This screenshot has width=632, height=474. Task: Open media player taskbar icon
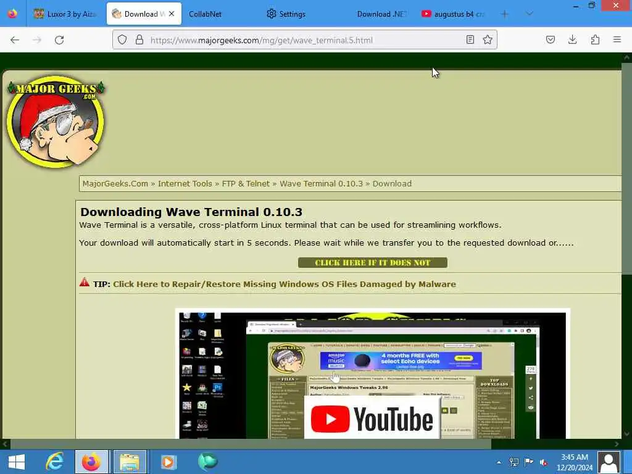[x=168, y=462]
